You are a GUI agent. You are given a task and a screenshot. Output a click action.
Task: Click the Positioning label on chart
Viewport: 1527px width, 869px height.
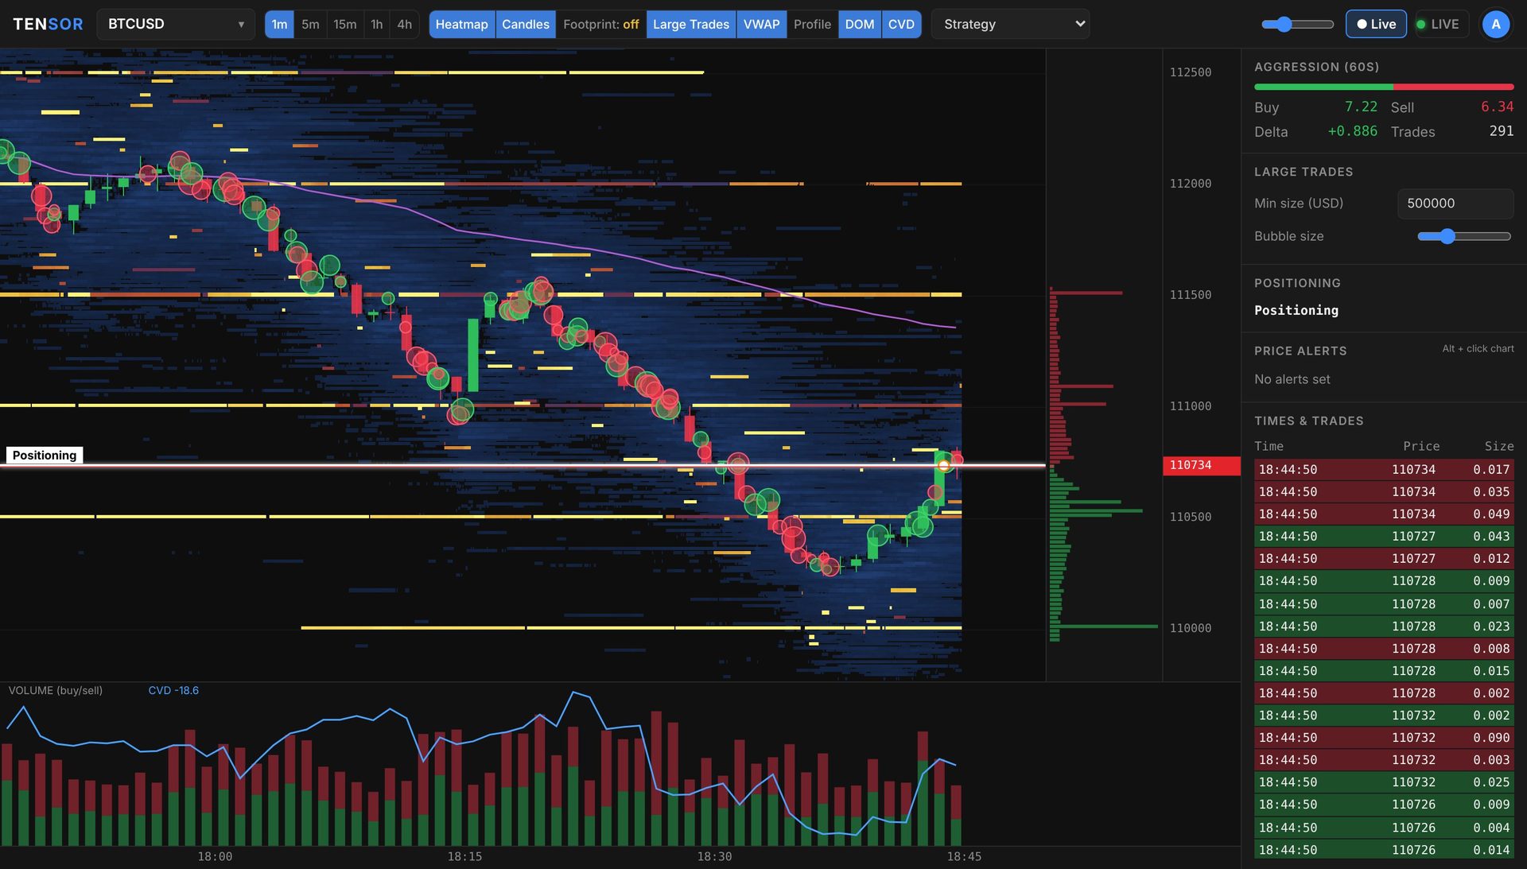click(x=45, y=455)
